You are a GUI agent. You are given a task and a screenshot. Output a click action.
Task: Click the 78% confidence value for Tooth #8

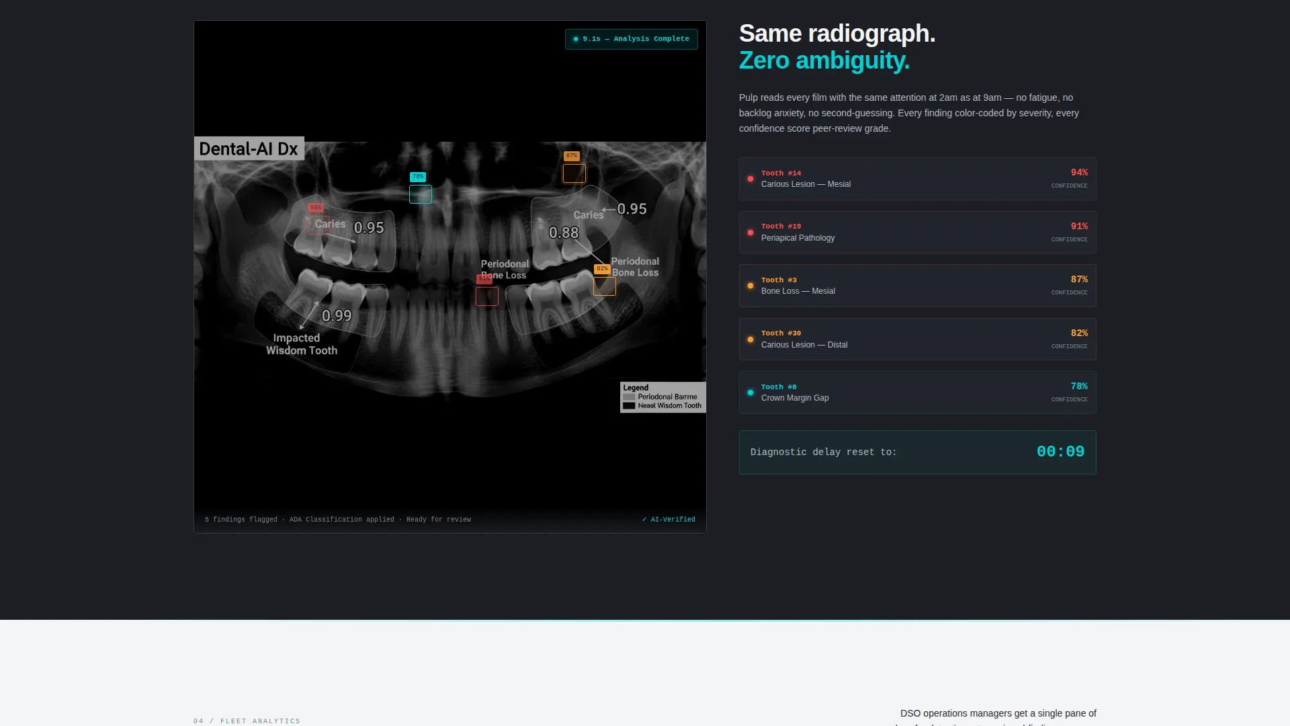click(x=1079, y=387)
